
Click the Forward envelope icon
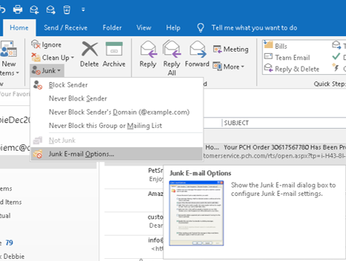click(x=197, y=50)
